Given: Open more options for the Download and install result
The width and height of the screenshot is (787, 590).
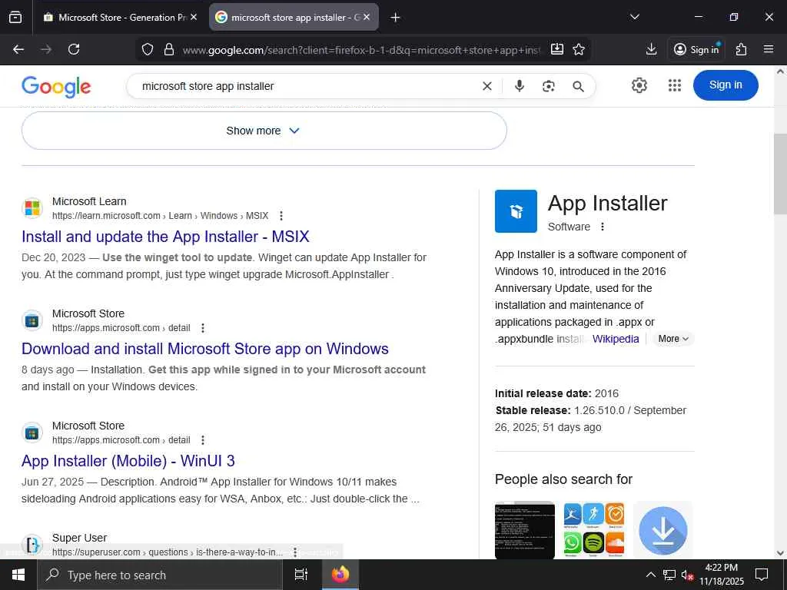Looking at the screenshot, I should (203, 328).
